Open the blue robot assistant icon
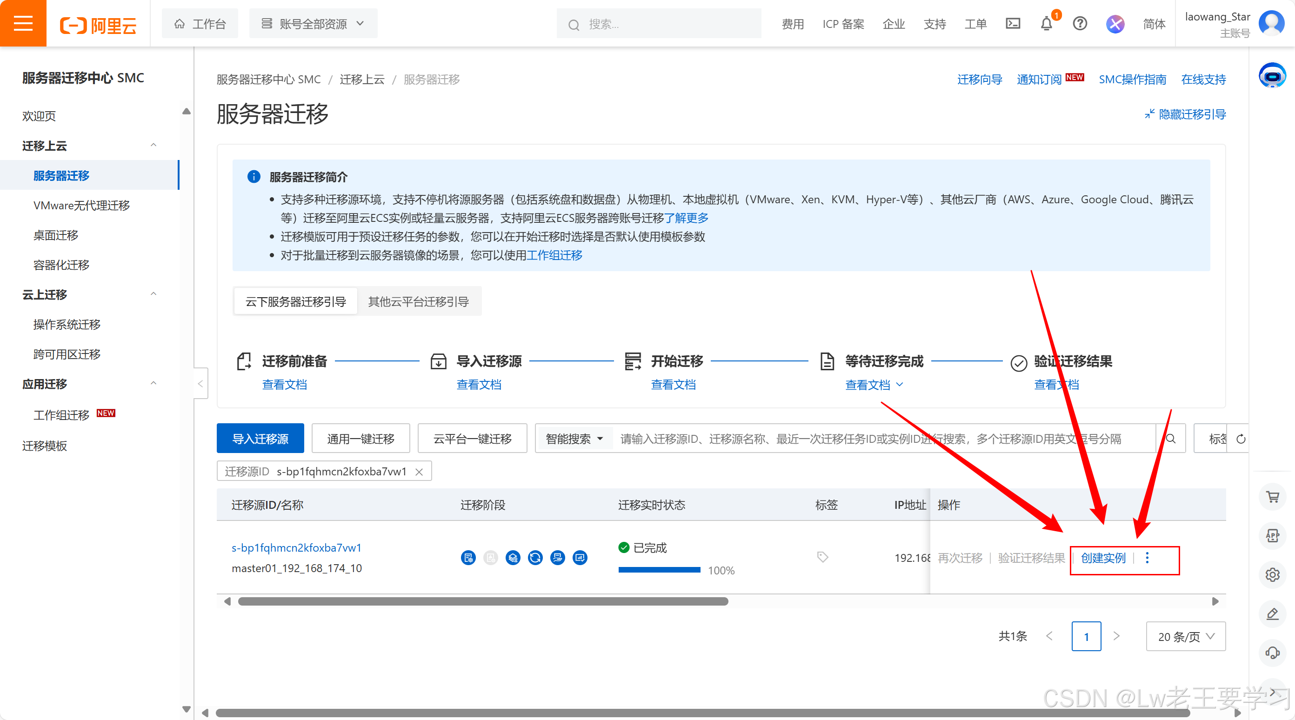The height and width of the screenshot is (720, 1295). tap(1272, 76)
